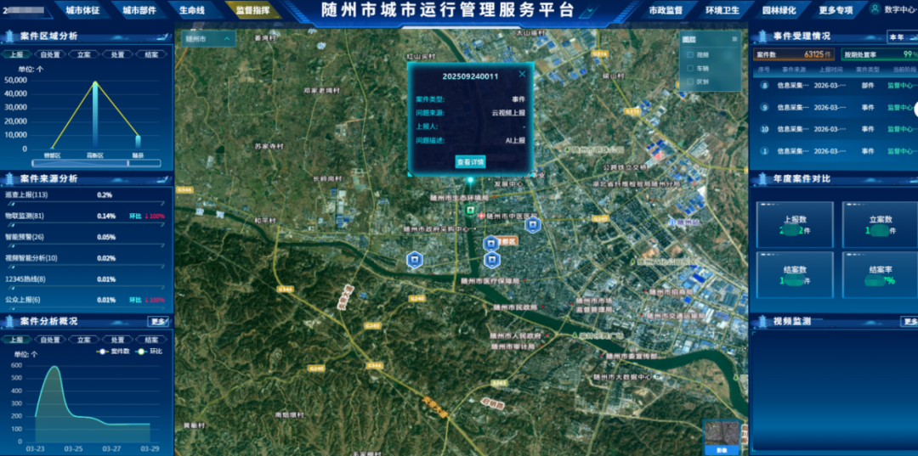Open the 更多专项 menu
Image resolution: width=918 pixels, height=456 pixels.
[x=835, y=10]
